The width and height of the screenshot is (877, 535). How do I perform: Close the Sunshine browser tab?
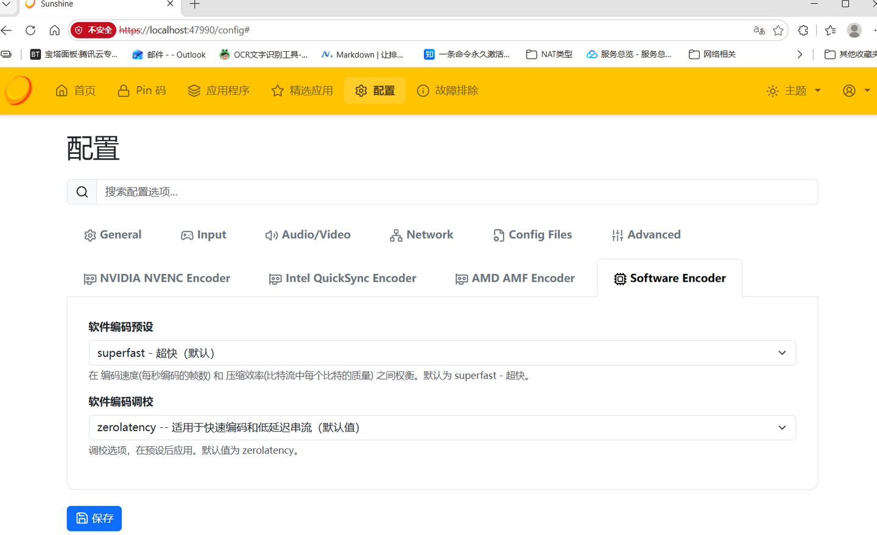click(170, 4)
